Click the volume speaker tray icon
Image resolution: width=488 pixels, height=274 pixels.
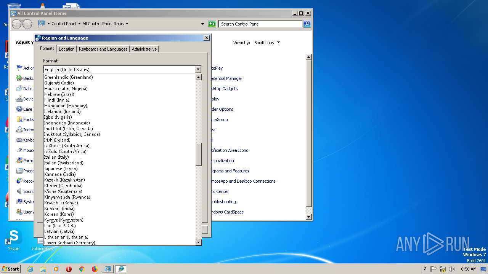click(452, 269)
